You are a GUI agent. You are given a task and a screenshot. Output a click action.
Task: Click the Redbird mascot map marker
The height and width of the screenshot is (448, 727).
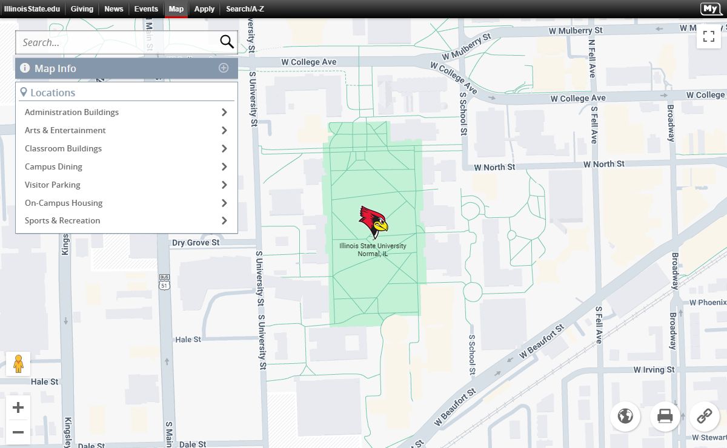373,222
